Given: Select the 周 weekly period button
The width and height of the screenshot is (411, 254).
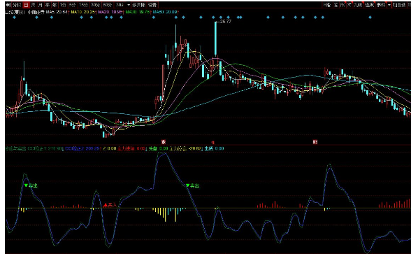Looking at the screenshot, I should tap(34, 5).
